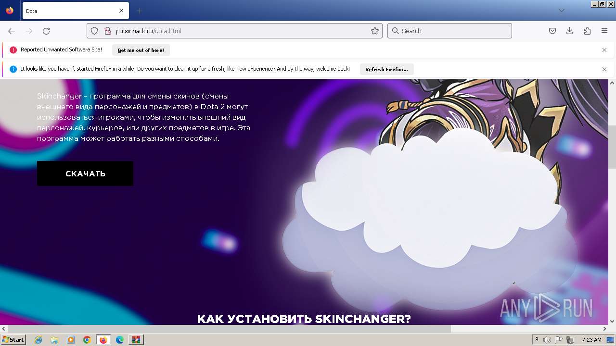Click the vertical scrollbar down arrow

612,321
